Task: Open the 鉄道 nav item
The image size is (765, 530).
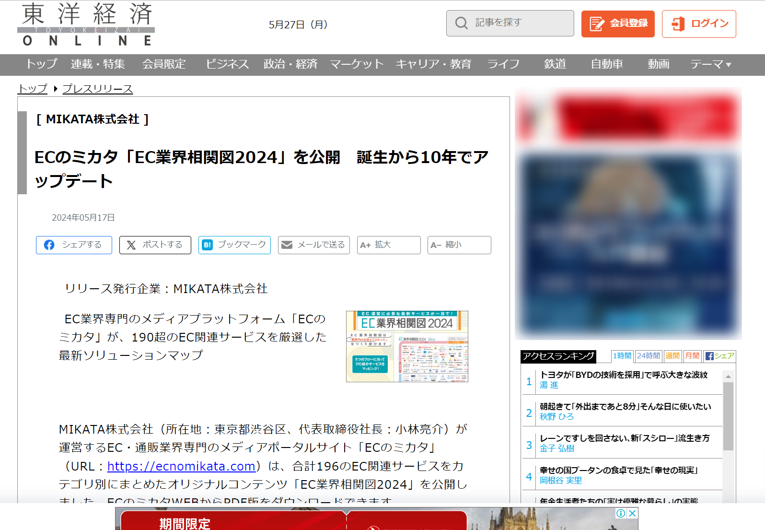Action: (x=555, y=64)
